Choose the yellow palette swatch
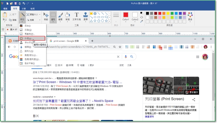This screenshot has width=217, height=123. [x=168, y=13]
